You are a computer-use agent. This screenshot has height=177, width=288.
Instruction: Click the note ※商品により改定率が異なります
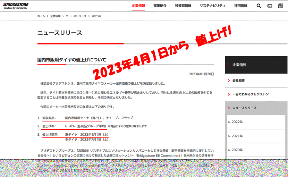127,126
